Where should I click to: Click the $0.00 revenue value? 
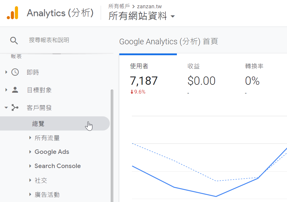pyautogui.click(x=201, y=81)
